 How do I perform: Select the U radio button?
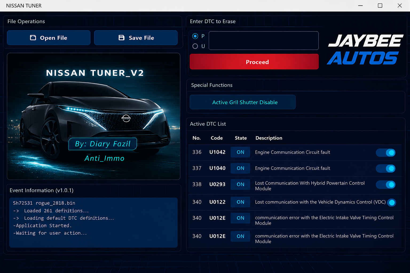[x=195, y=46]
